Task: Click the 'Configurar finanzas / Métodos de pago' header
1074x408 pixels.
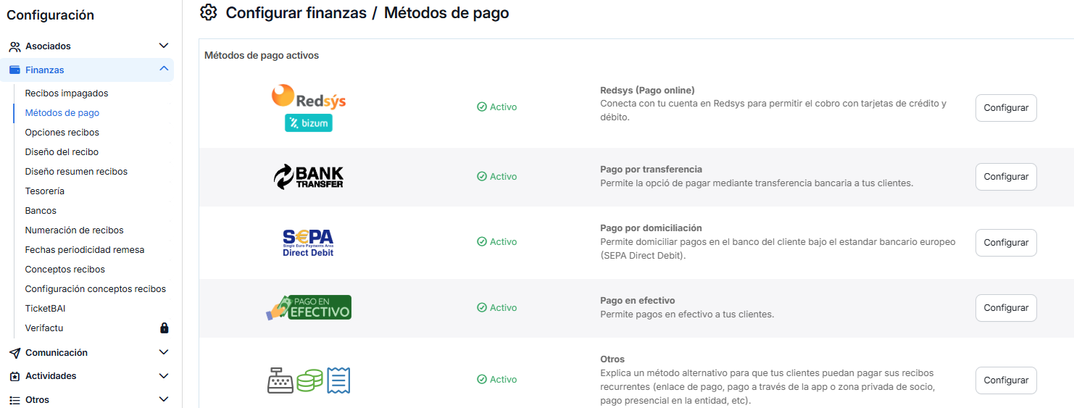Action: [x=367, y=12]
